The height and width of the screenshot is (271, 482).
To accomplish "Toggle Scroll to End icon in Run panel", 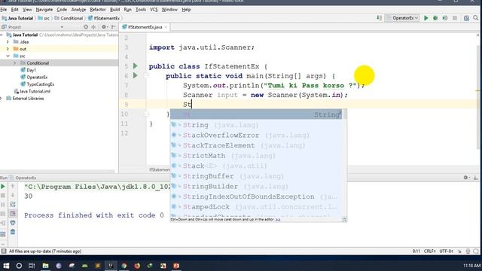I will (13, 214).
